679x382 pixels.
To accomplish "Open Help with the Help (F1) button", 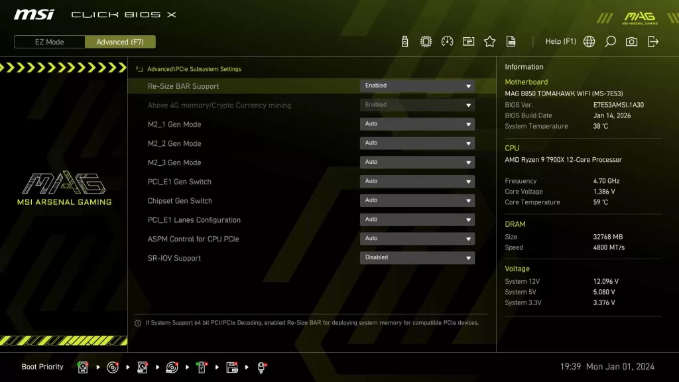I will click(x=560, y=41).
